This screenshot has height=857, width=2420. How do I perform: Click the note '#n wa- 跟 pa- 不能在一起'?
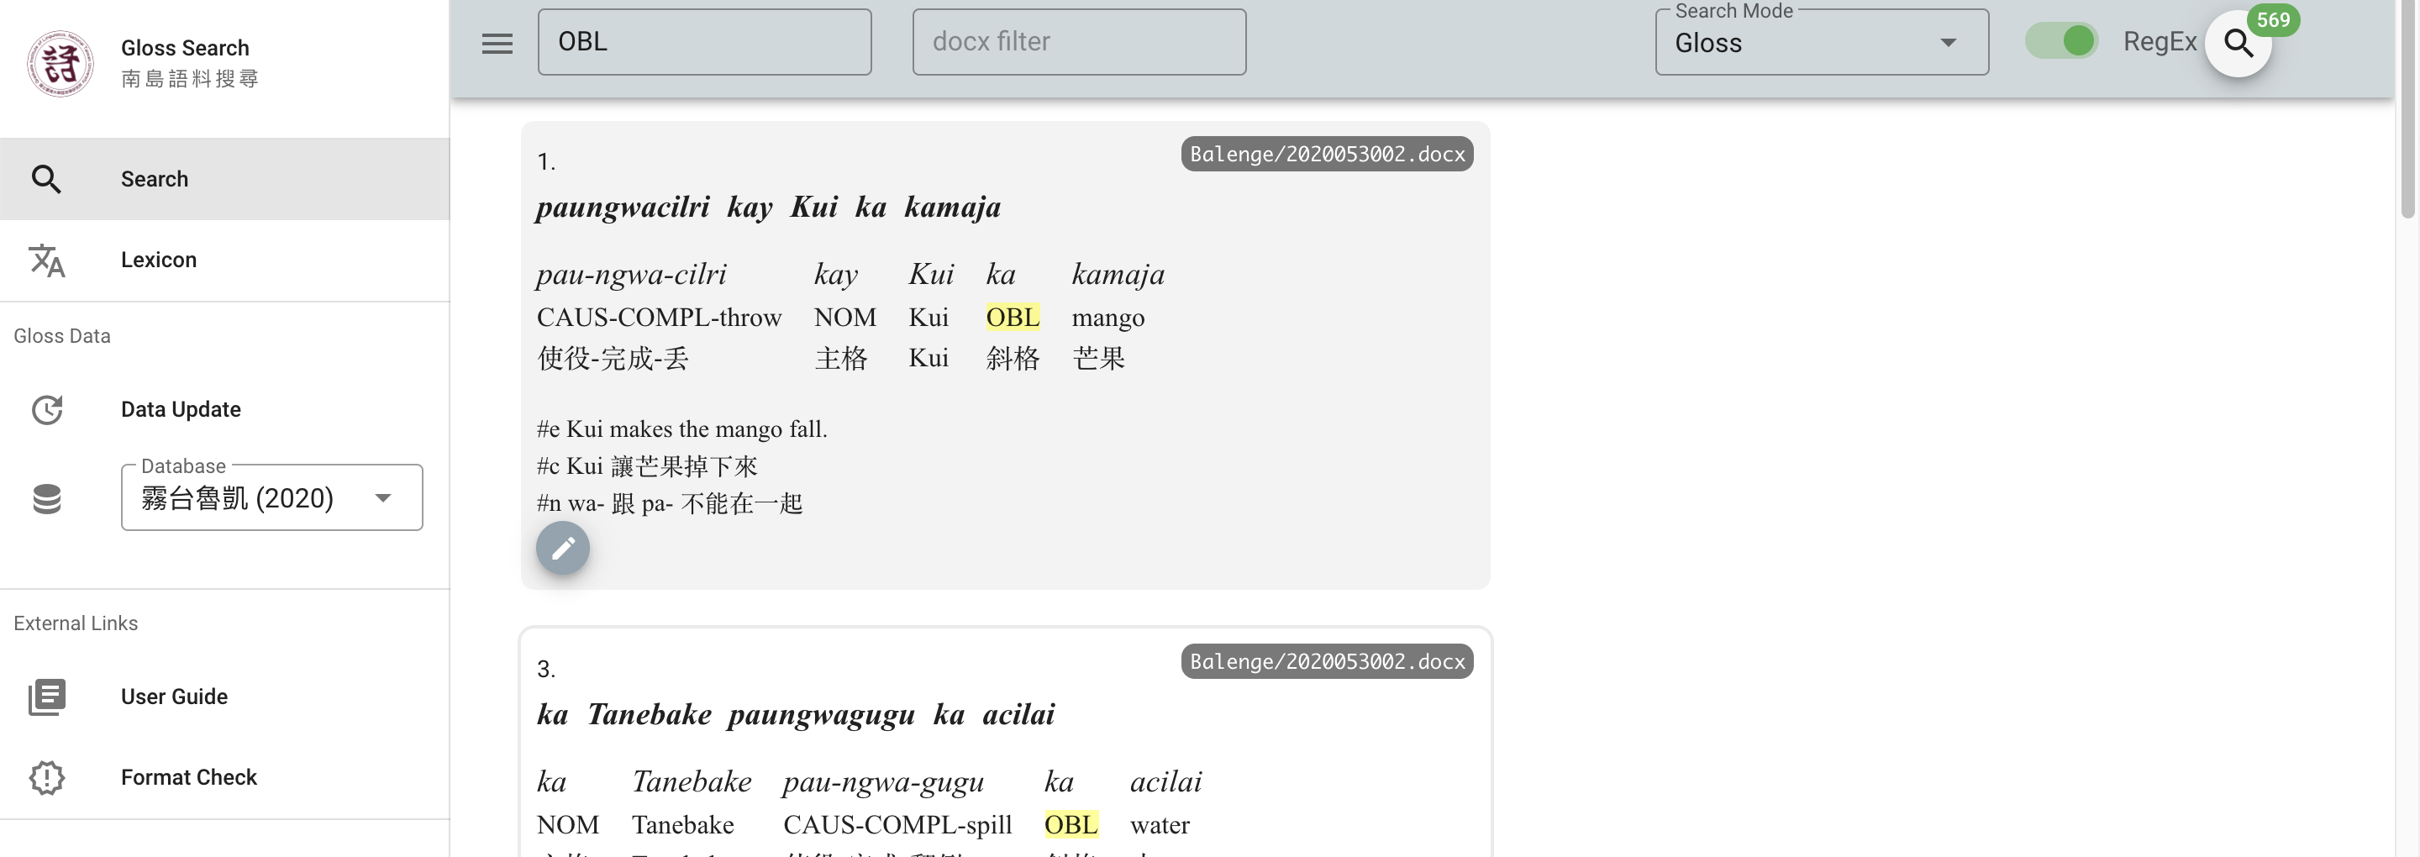670,503
